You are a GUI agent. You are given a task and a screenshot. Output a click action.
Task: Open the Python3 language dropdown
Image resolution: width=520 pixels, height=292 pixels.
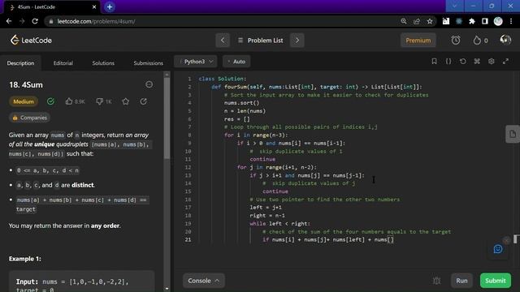[x=196, y=62]
